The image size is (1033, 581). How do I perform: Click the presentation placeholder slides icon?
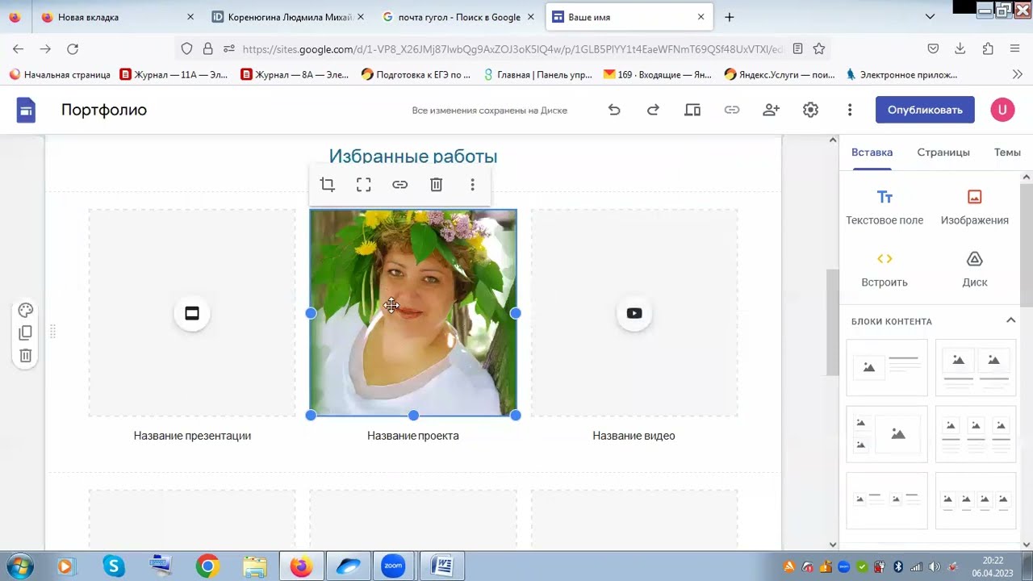coord(192,313)
